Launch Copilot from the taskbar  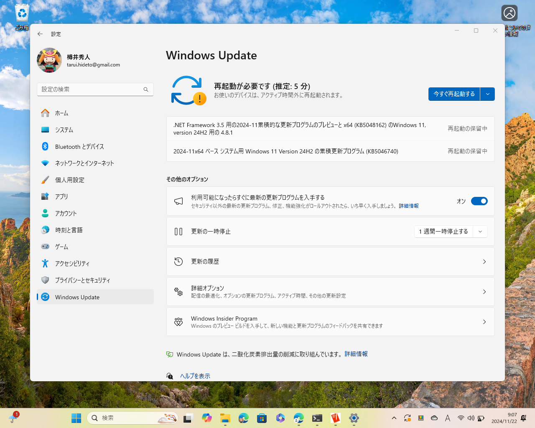207,418
